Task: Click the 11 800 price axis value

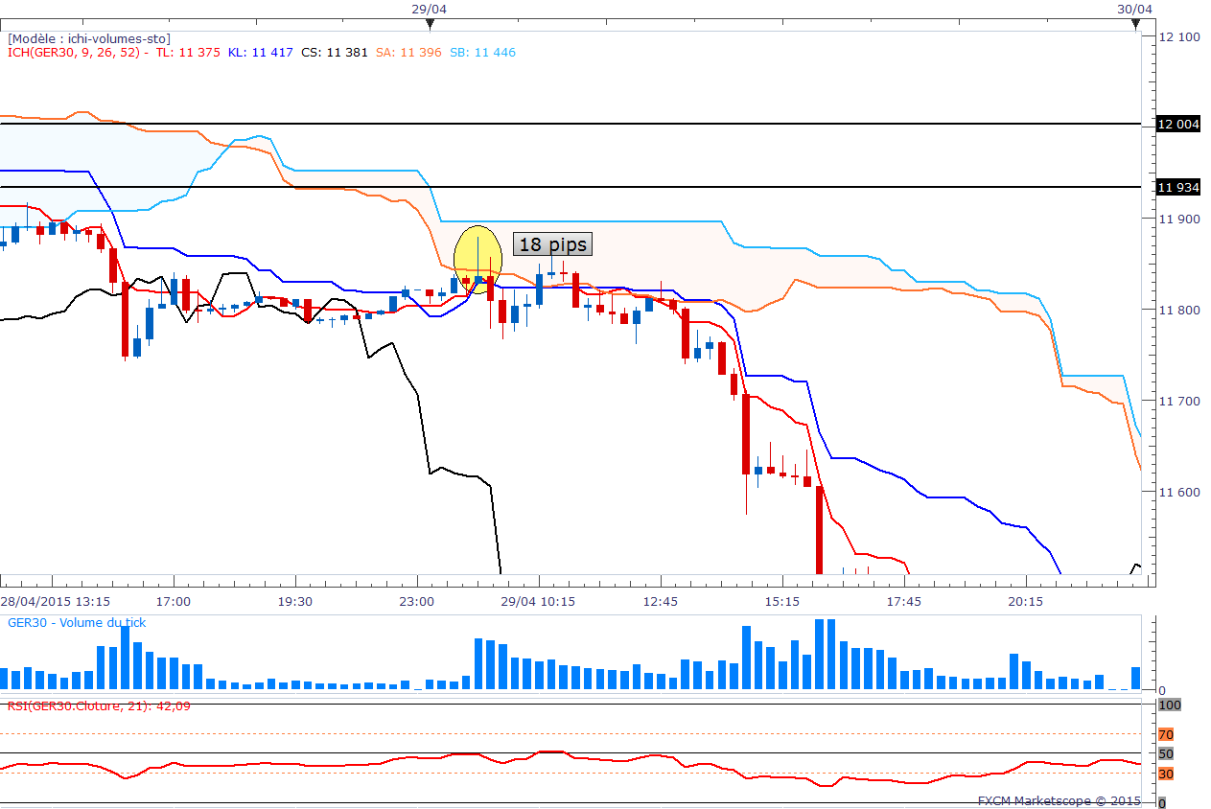Action: pos(1178,310)
